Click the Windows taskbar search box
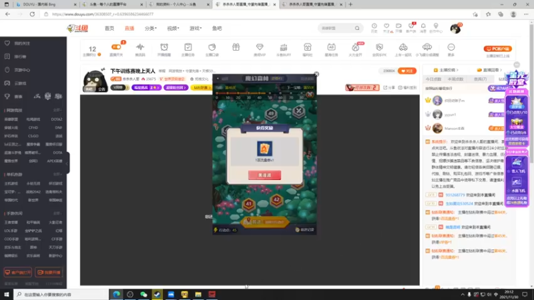This screenshot has width=534, height=300. coord(61,294)
